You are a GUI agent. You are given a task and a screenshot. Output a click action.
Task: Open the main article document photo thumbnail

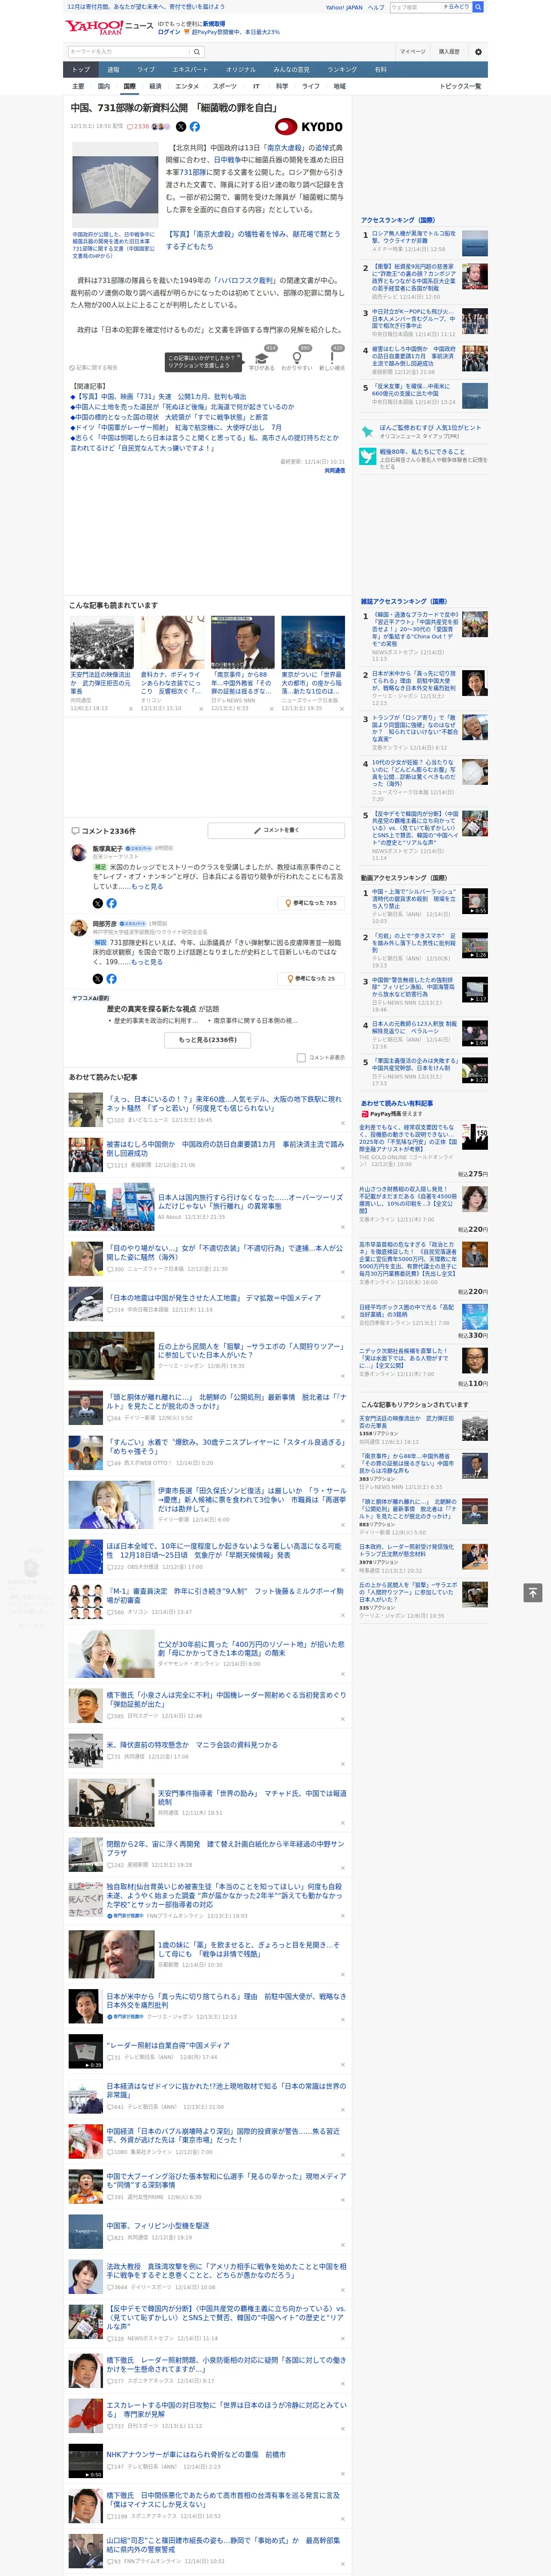115,185
